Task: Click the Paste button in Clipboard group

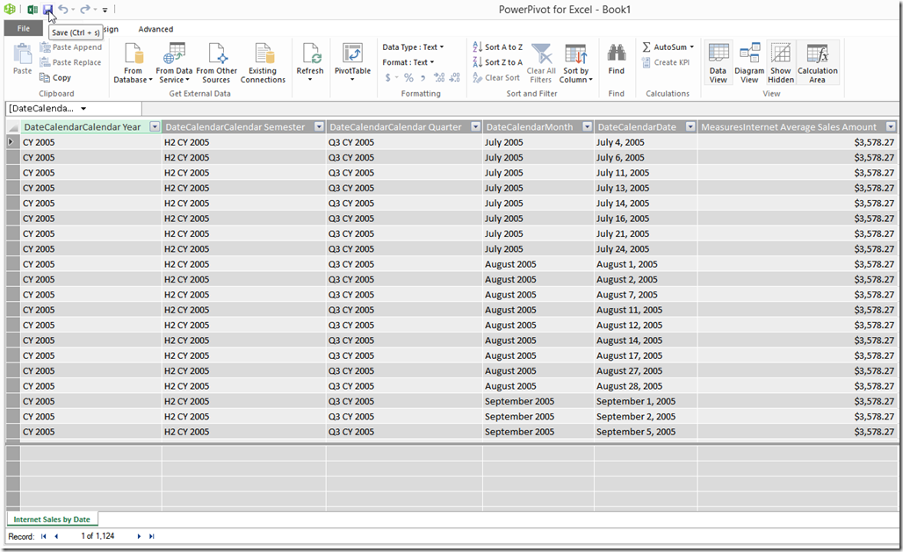Action: 23,60
